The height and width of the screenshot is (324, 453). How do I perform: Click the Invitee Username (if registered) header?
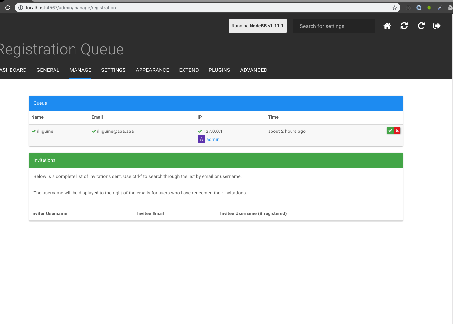coord(253,213)
